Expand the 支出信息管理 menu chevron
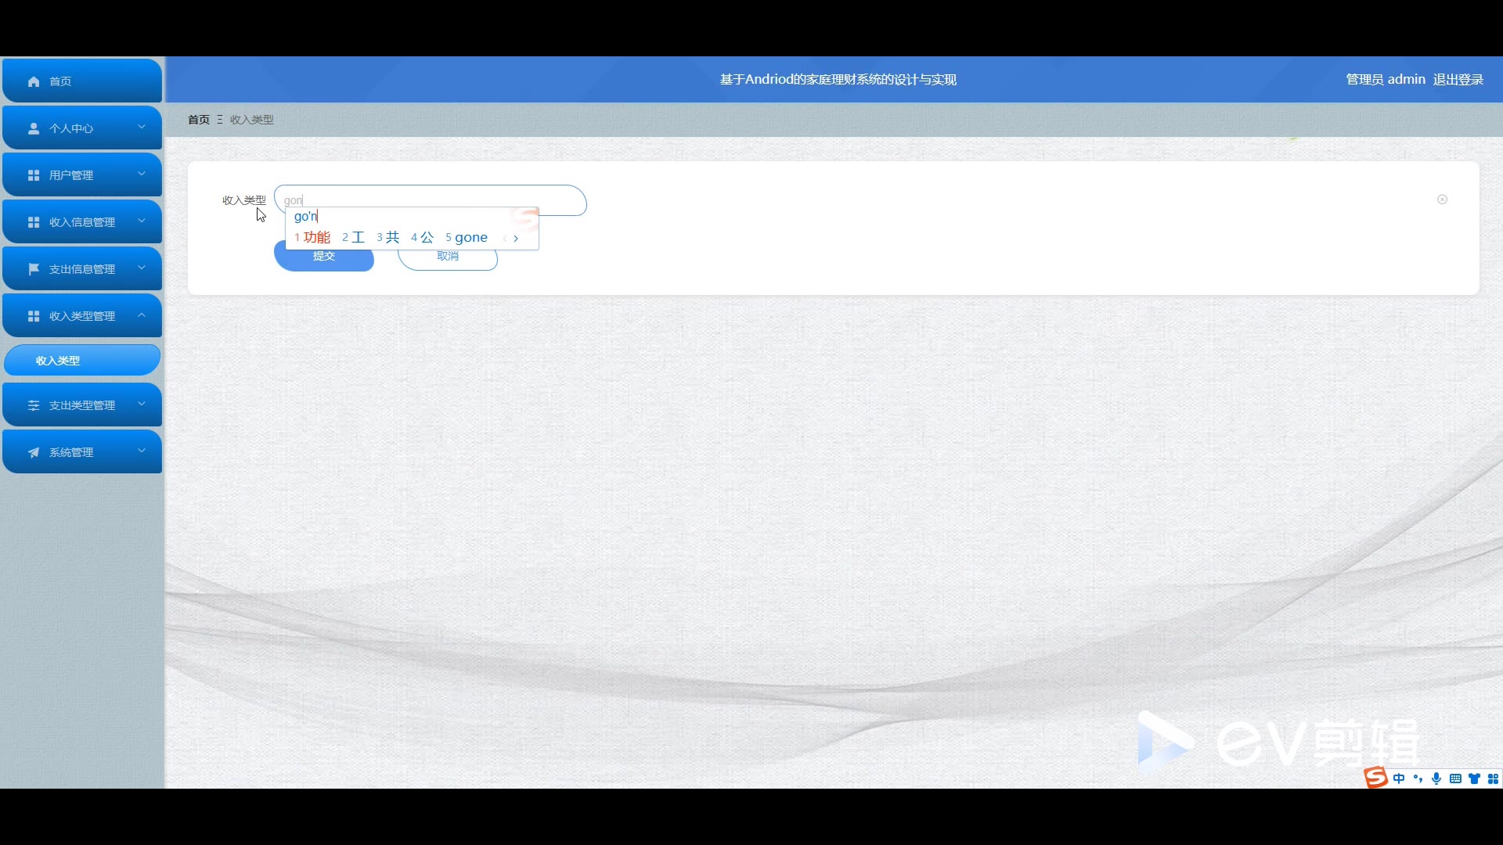1503x845 pixels. click(x=142, y=268)
